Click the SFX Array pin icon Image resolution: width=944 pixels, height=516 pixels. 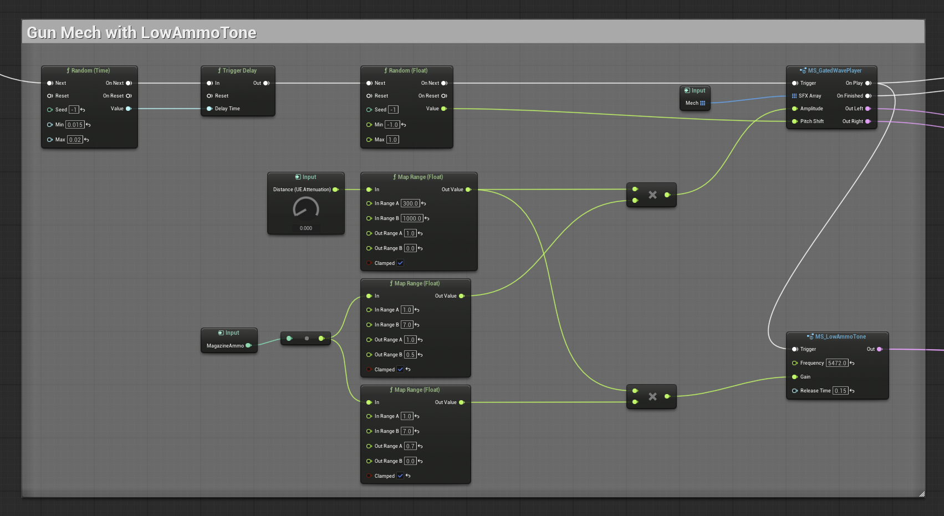pos(794,96)
